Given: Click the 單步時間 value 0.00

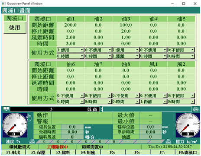Looking at the screenshot, I should (x=150, y=132).
